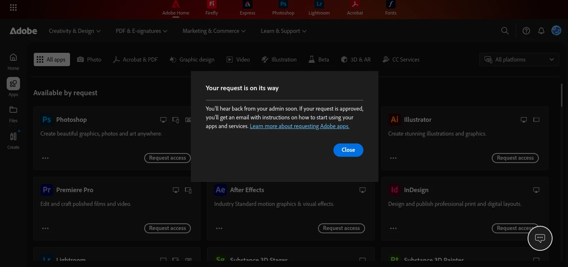This screenshot has height=267, width=568.
Task: Open Create in the sidebar
Action: pyautogui.click(x=13, y=141)
